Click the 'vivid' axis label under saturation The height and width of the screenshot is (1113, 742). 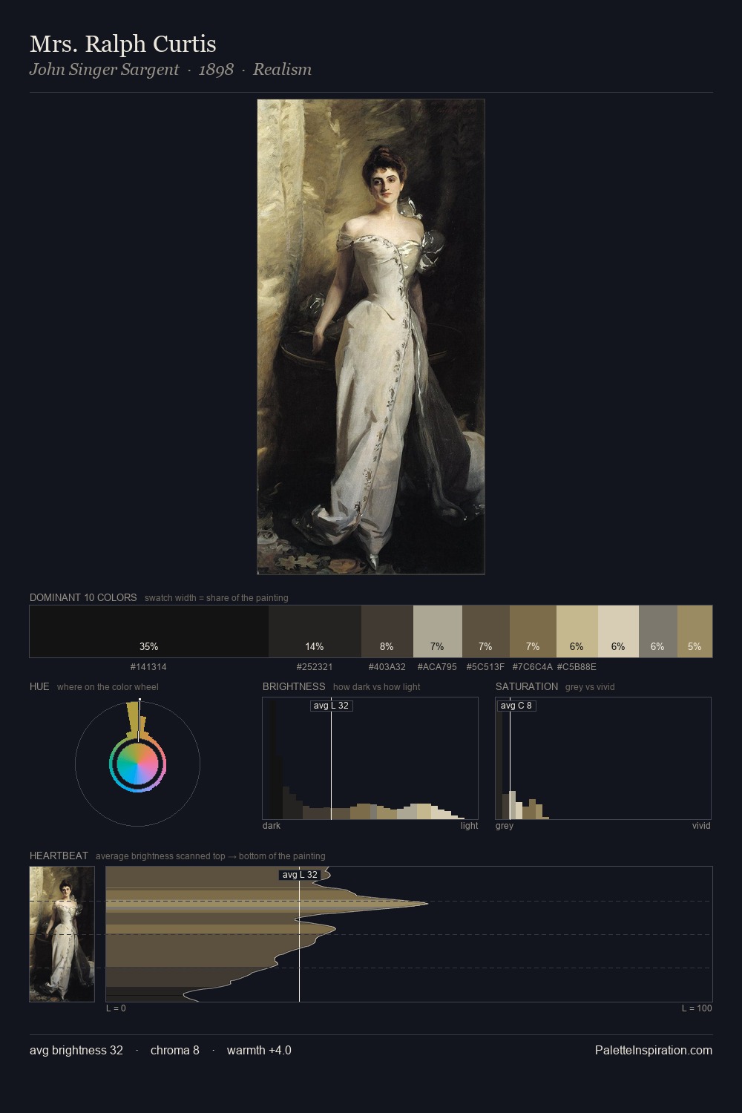pyautogui.click(x=701, y=826)
